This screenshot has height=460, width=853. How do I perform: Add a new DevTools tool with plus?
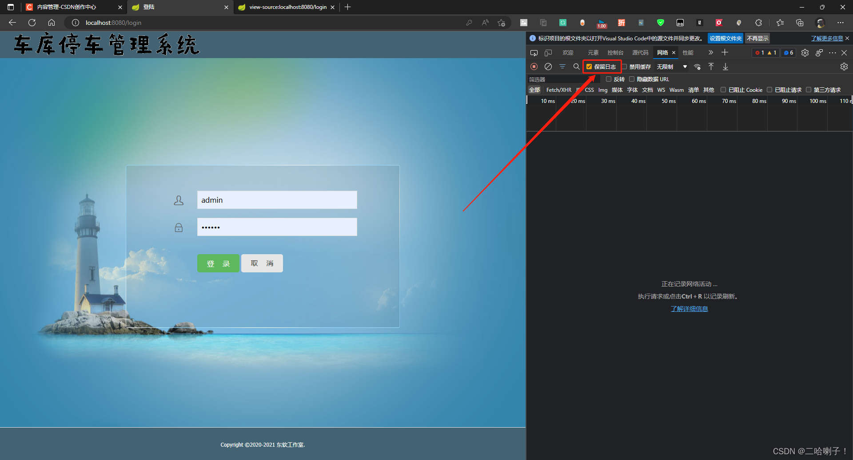coord(725,53)
